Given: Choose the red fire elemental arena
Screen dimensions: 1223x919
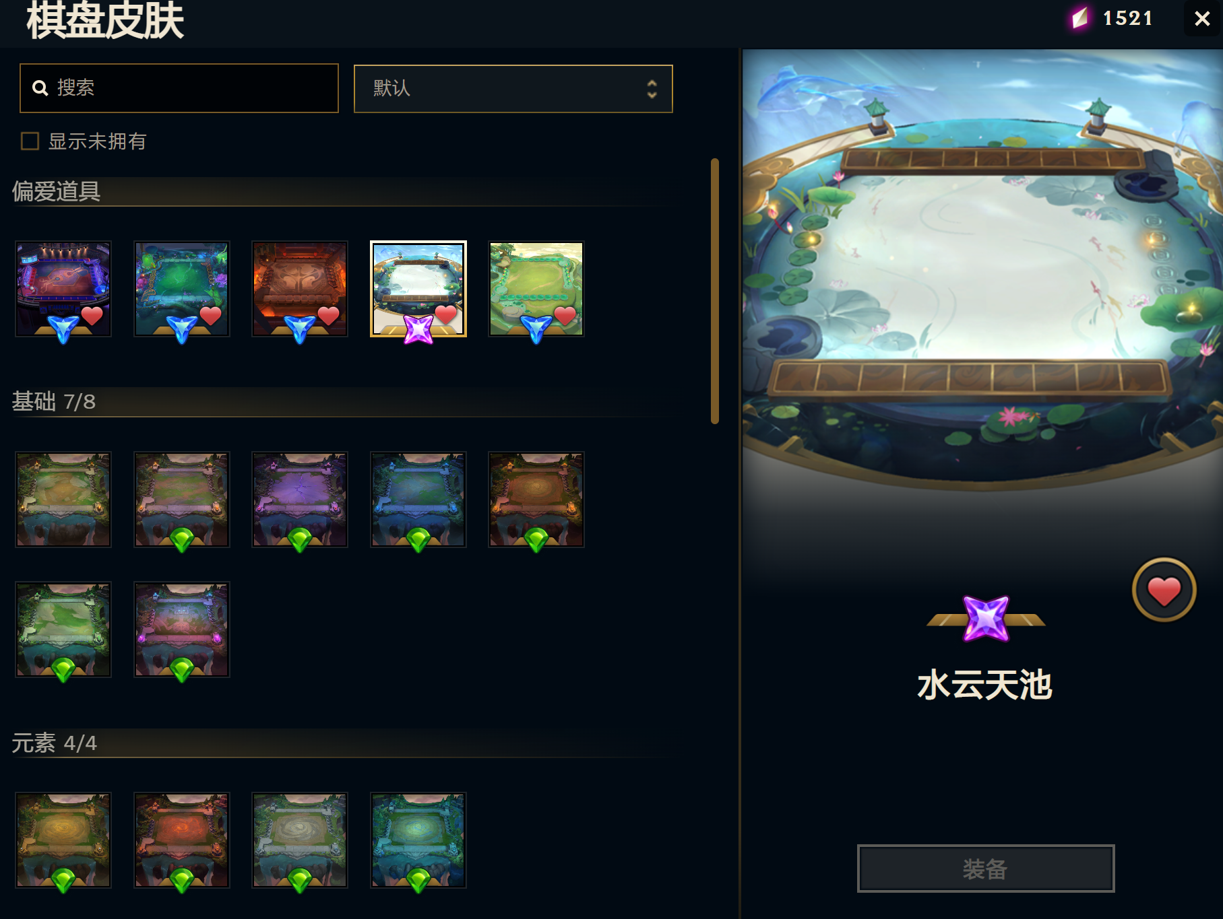Looking at the screenshot, I should pos(182,840).
